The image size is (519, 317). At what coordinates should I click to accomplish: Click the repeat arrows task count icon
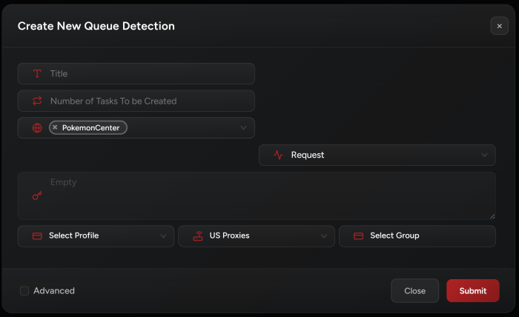(37, 101)
